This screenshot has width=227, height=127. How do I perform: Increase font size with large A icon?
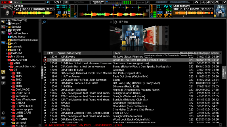click(x=3, y=124)
